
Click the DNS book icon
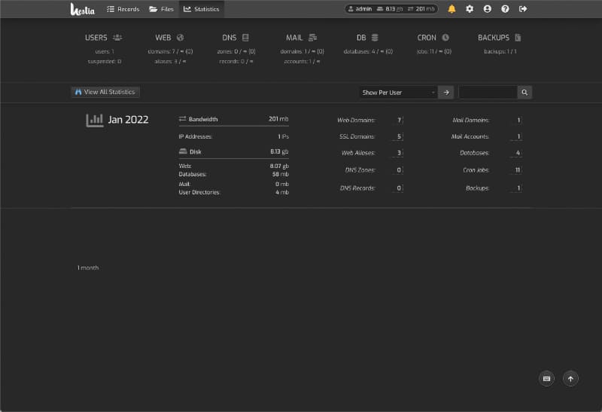(245, 38)
